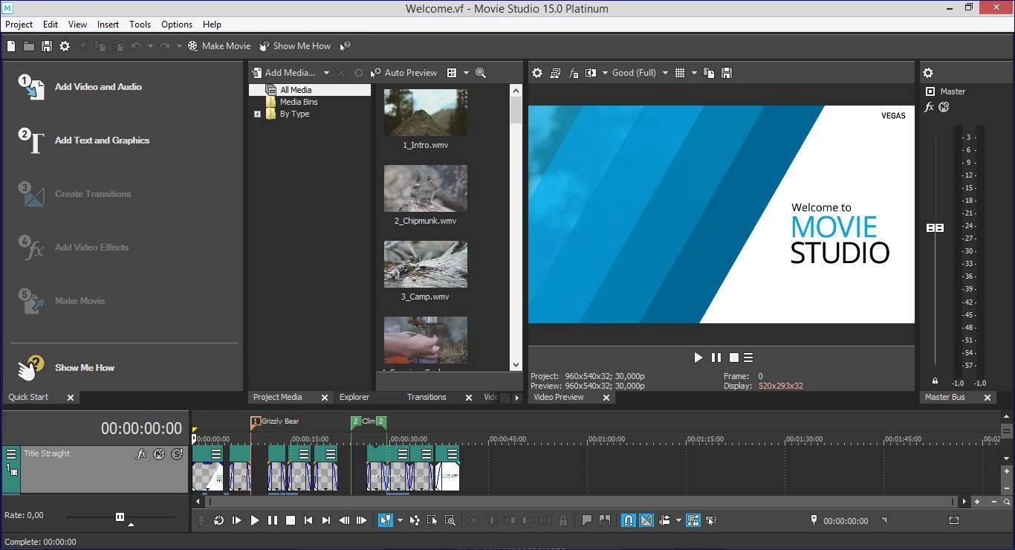Open the Insert menu

point(108,25)
